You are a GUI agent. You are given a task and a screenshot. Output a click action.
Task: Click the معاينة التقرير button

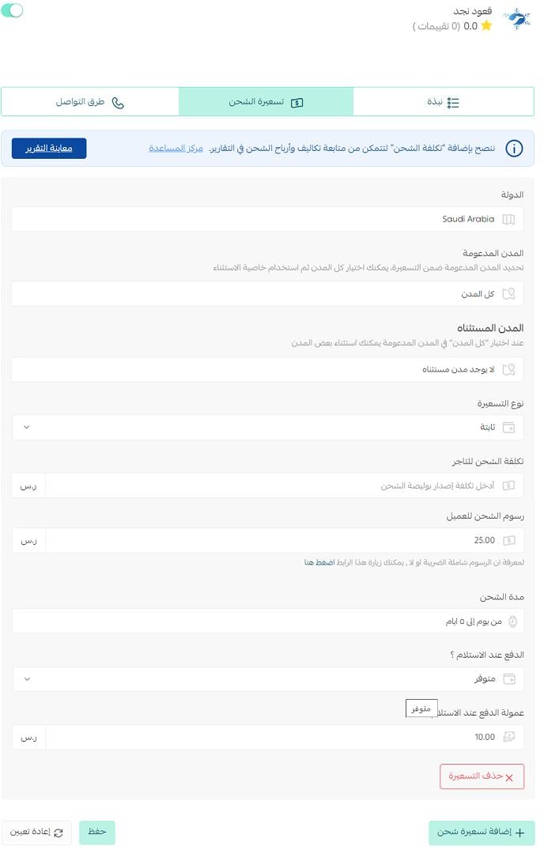[x=49, y=148]
